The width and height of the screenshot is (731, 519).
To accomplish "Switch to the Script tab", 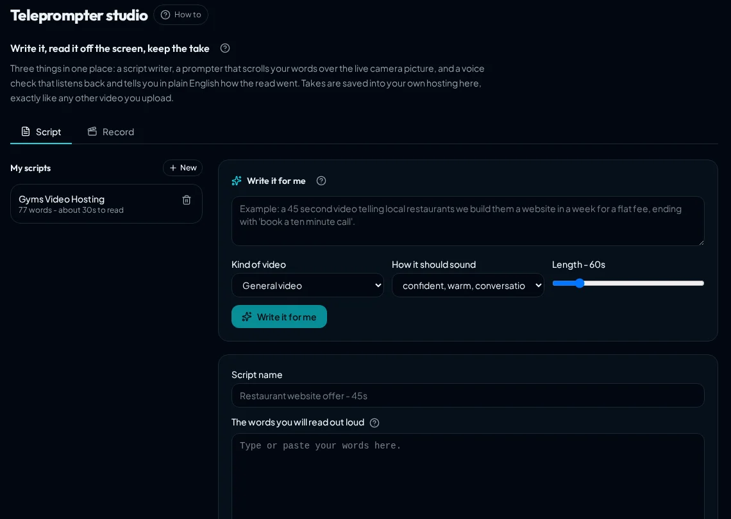I will [41, 132].
